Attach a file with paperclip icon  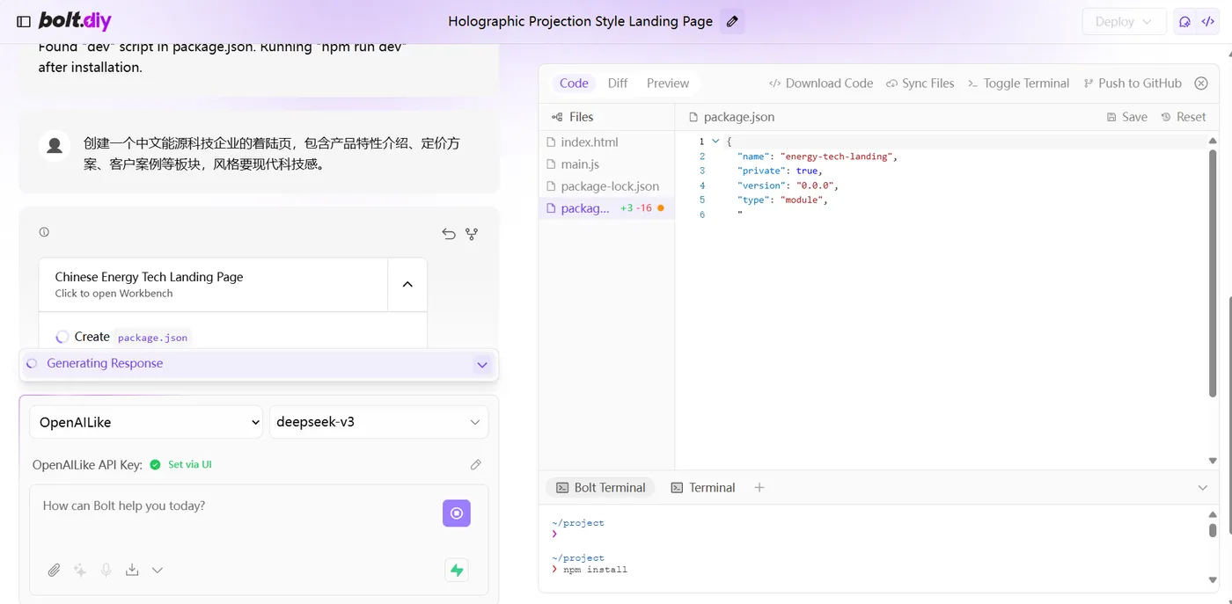[54, 571]
